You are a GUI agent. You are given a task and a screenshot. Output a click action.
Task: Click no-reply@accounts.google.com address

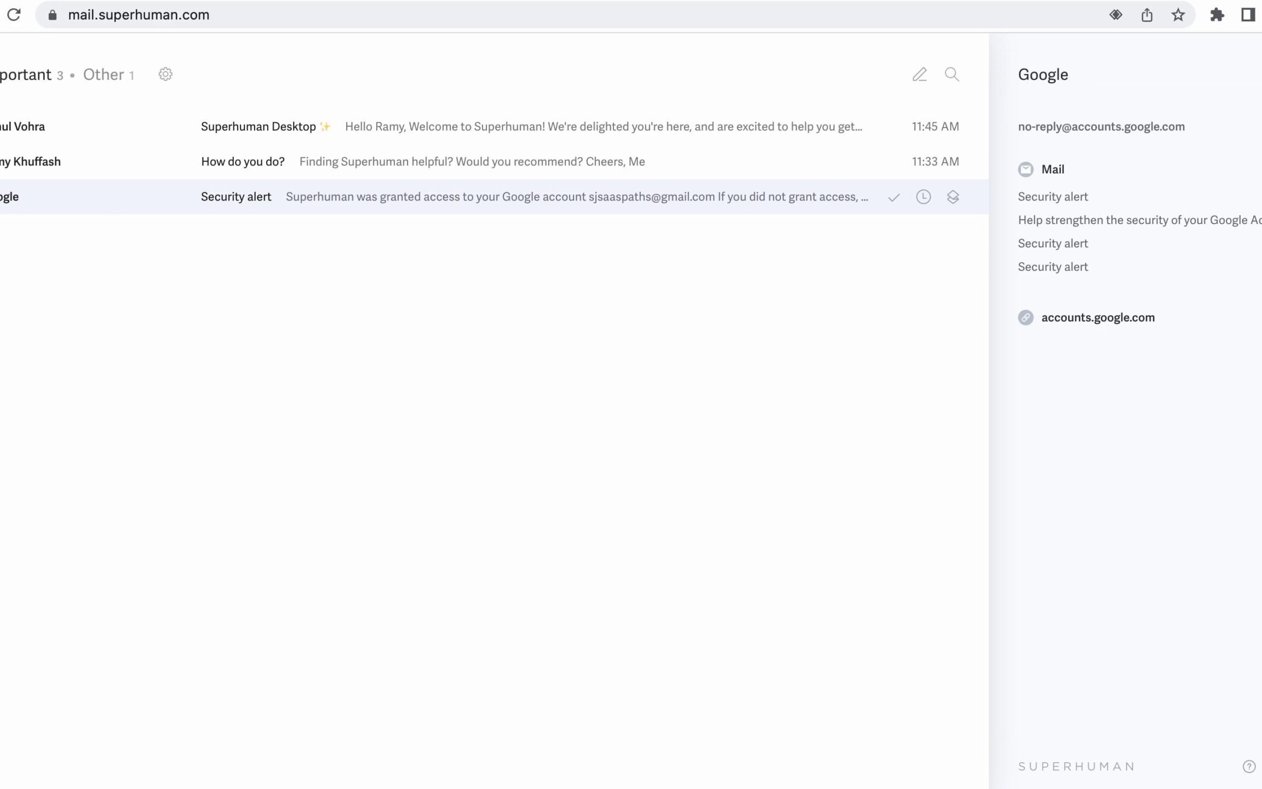[1101, 127]
